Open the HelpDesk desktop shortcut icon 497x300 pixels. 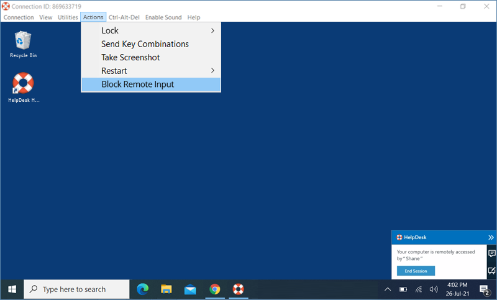click(23, 83)
